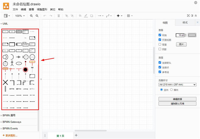The height and width of the screenshot is (139, 200).
Task: Click the fill color bucket icon
Action: tap(80, 16)
